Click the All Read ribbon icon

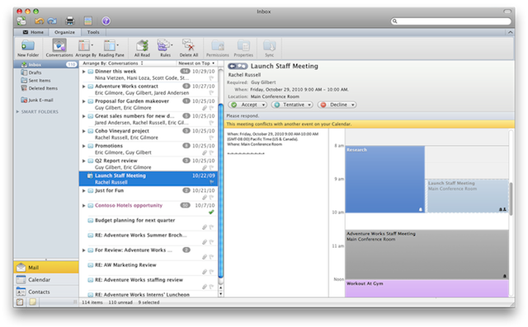(142, 48)
